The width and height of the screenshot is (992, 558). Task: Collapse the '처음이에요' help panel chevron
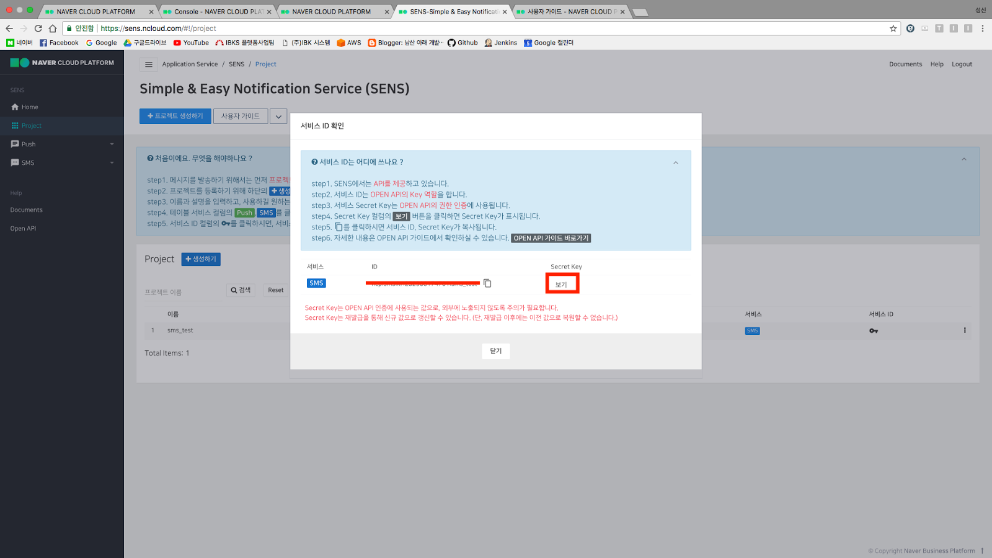click(x=964, y=159)
